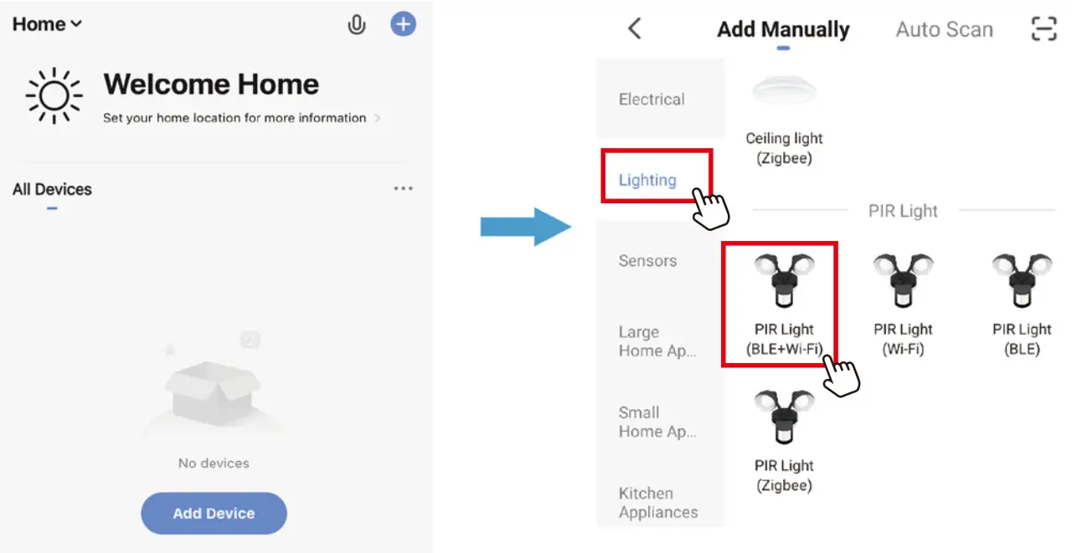Switch to the Auto Scan tab
The height and width of the screenshot is (553, 1072).
(x=944, y=30)
